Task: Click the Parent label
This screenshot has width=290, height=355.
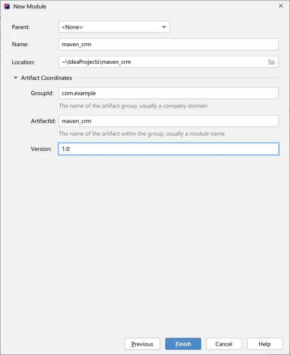Action: pos(21,27)
